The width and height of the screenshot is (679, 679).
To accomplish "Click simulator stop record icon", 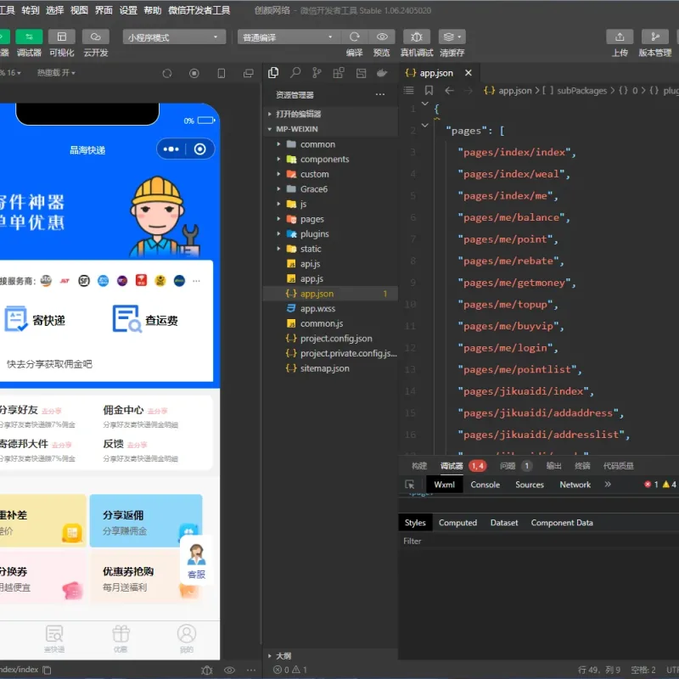I will tap(194, 73).
